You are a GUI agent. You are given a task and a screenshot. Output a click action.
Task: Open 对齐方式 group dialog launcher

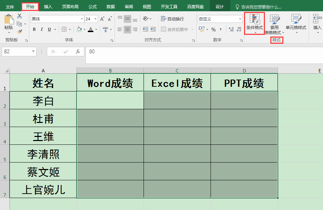click(193, 41)
